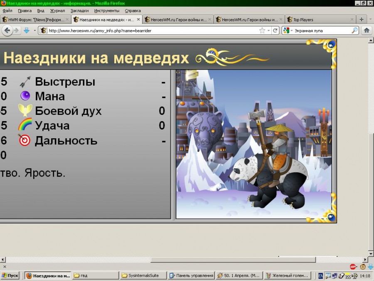374x281 pixels.
Task: Click the target icon beside Дальность
Action: pos(25,140)
